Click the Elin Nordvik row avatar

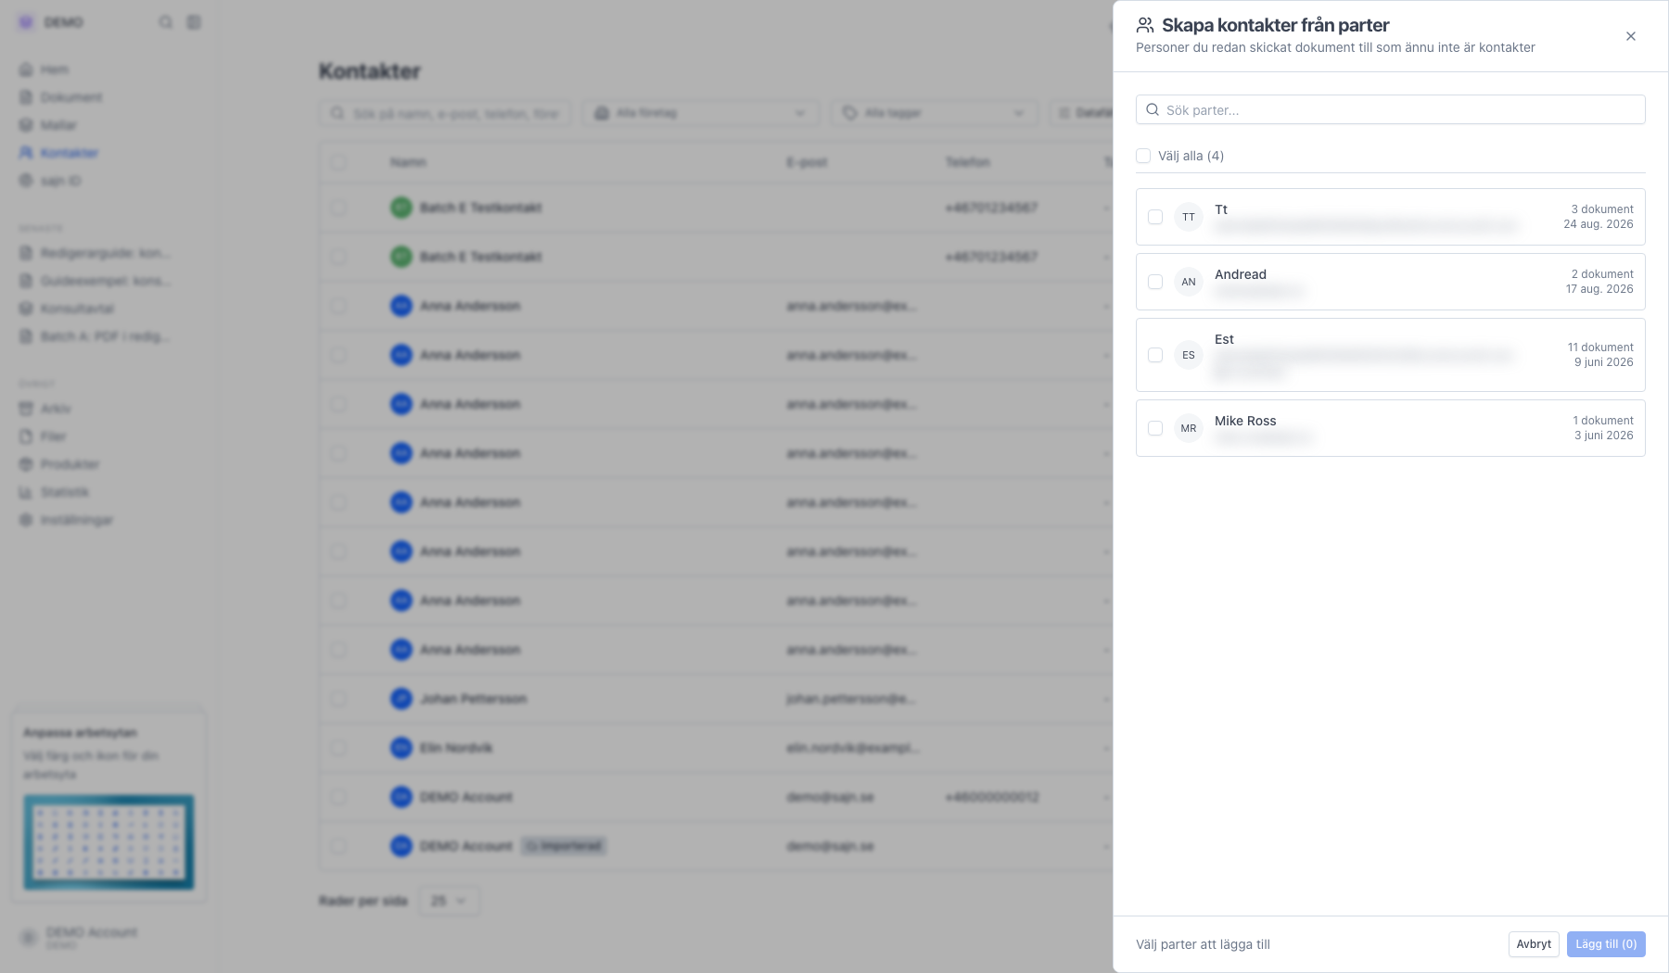click(x=401, y=748)
